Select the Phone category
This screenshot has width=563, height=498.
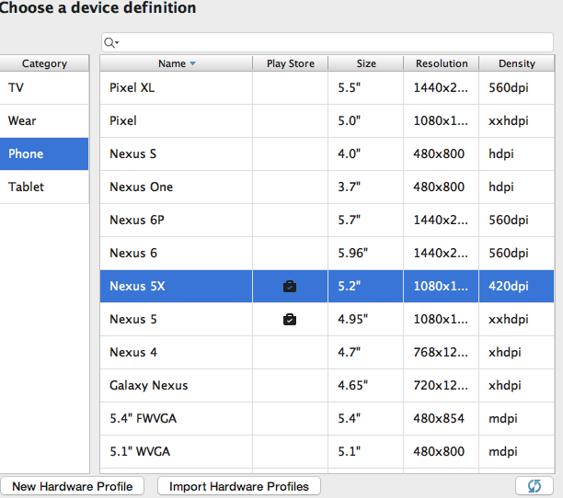click(44, 153)
